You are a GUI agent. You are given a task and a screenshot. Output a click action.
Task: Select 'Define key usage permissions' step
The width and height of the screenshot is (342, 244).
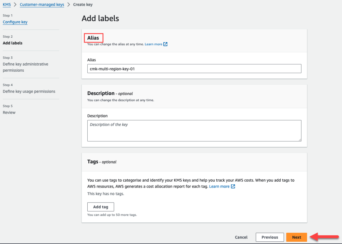pyautogui.click(x=29, y=91)
